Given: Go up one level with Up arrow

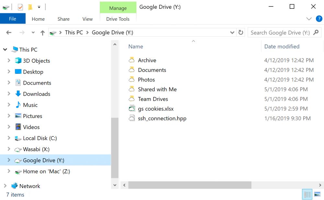Looking at the screenshot, I should pos(42,33).
